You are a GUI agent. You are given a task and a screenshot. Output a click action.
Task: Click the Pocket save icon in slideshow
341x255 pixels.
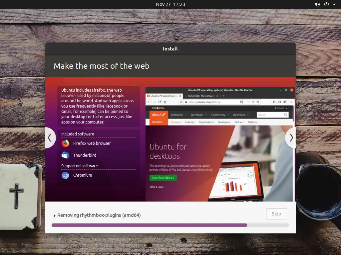click(x=253, y=102)
